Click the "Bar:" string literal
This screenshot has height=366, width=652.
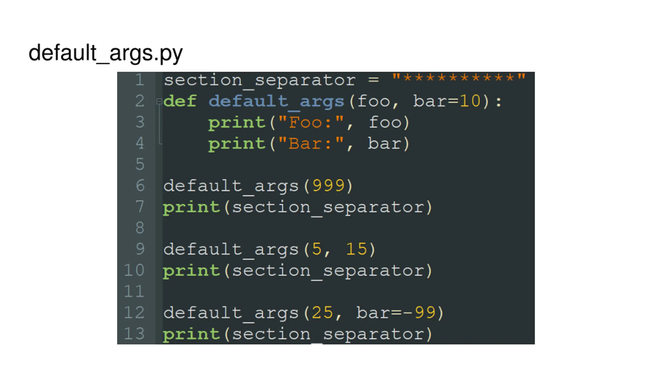(311, 143)
